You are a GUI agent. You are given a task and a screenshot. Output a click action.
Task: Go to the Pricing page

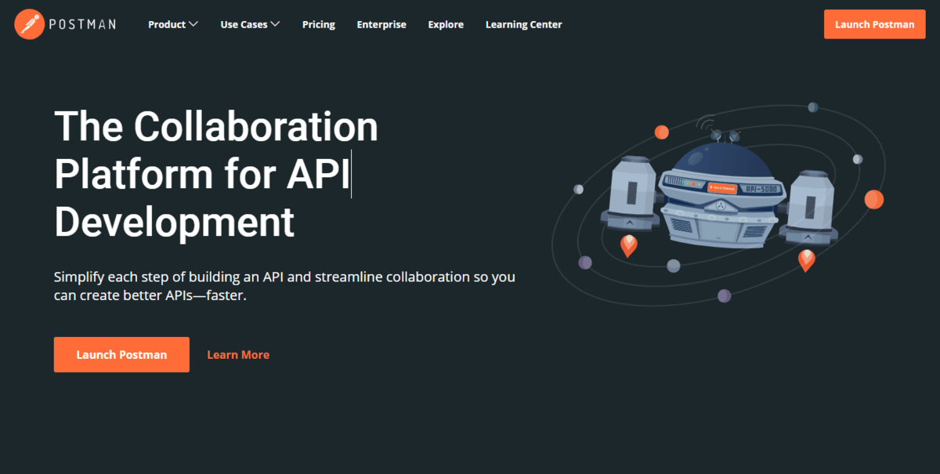click(x=319, y=24)
